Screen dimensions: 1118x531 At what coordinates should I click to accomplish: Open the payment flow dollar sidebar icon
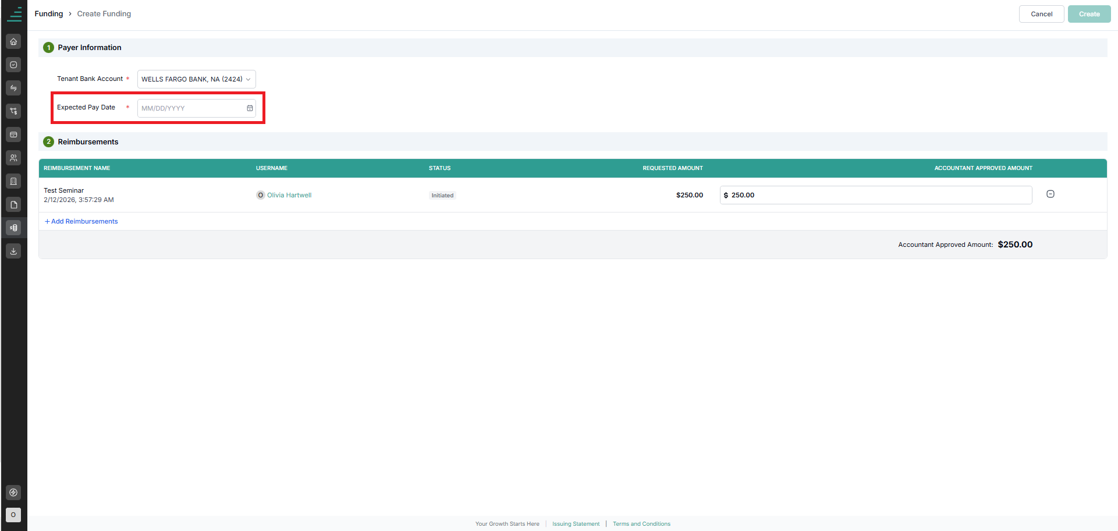tap(13, 111)
